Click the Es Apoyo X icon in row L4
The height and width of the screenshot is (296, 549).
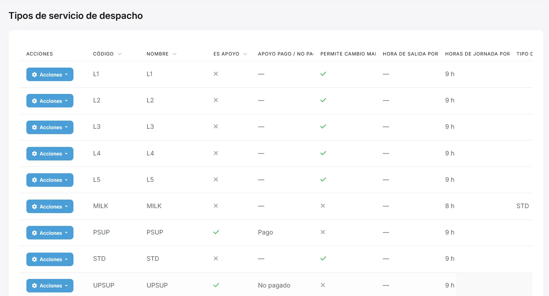click(216, 153)
